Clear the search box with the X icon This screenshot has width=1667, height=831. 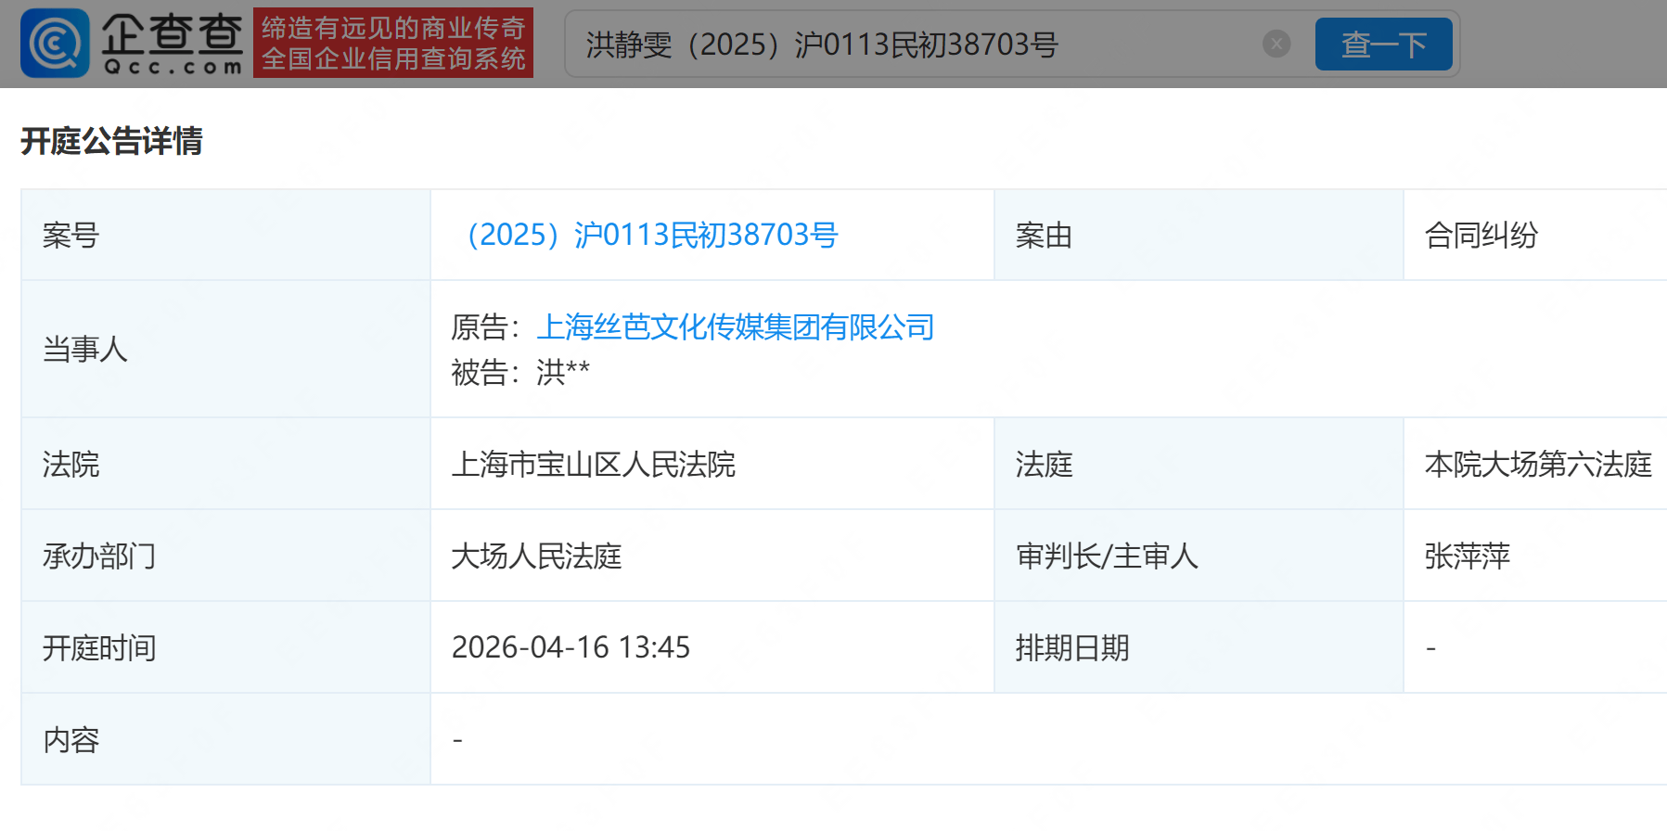pyautogui.click(x=1276, y=44)
